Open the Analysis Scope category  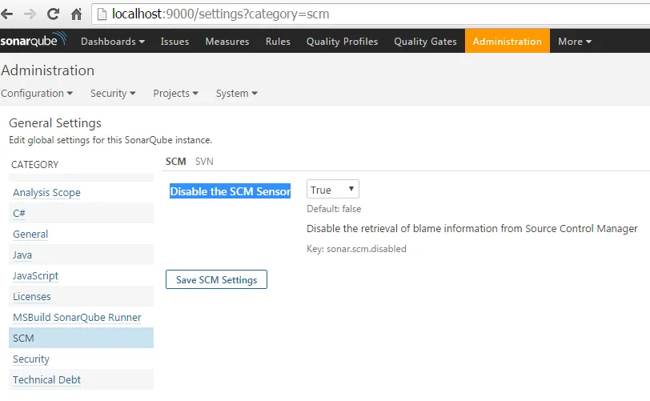47,192
